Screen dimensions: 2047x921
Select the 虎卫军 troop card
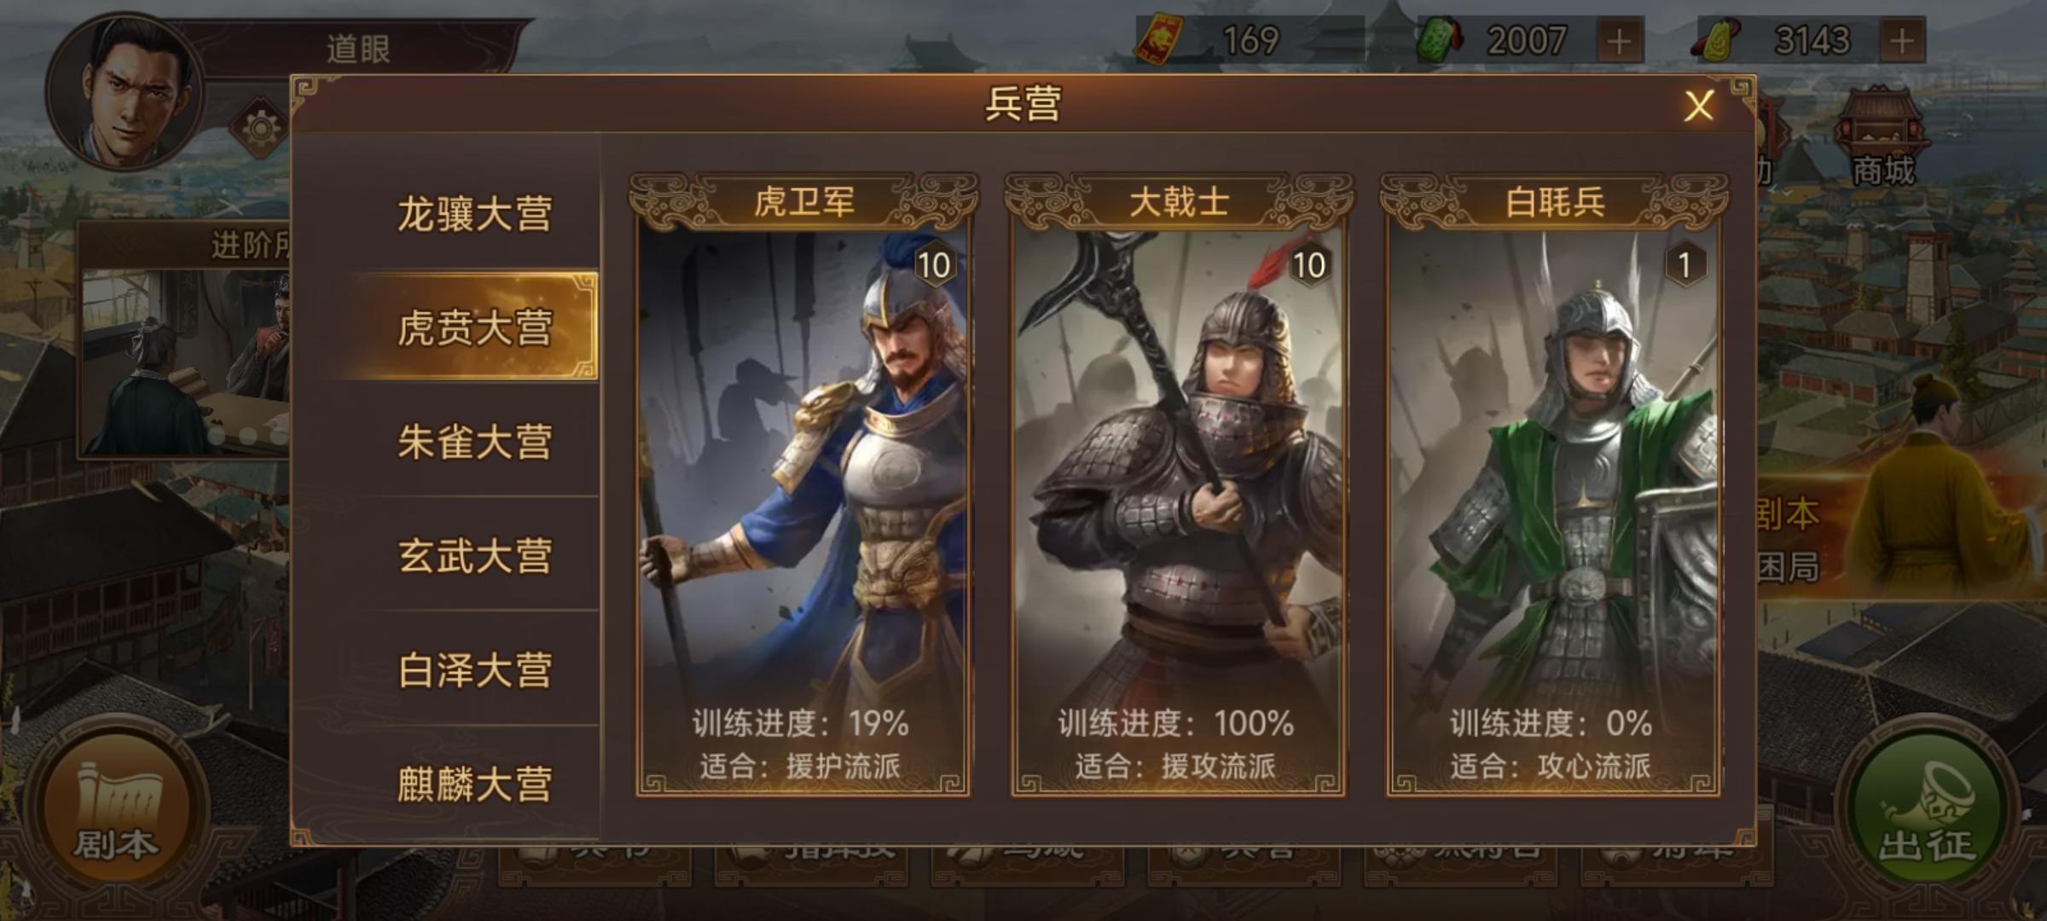tap(803, 484)
